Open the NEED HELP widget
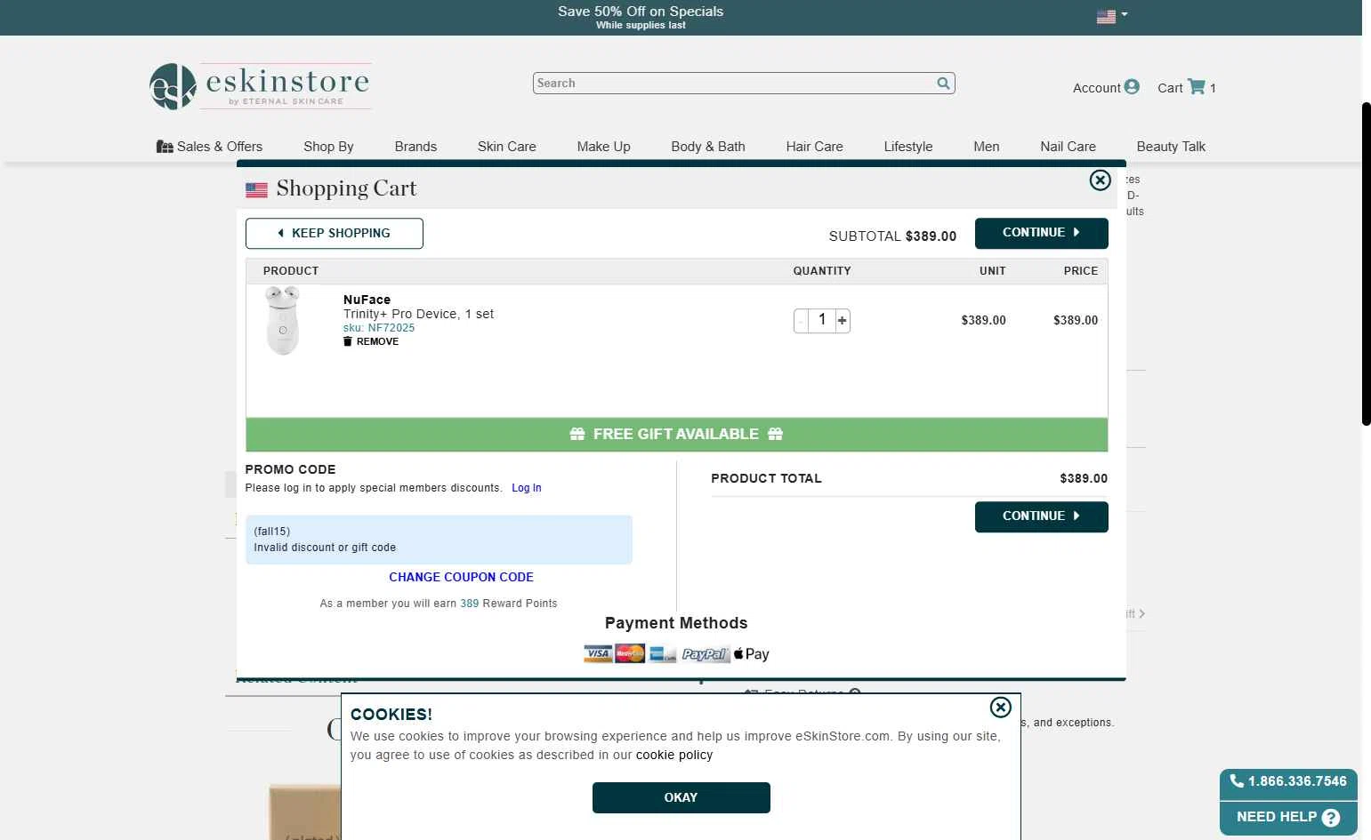 point(1288,817)
